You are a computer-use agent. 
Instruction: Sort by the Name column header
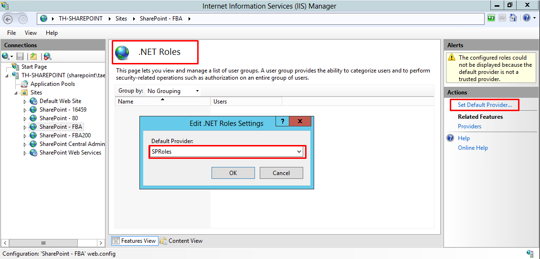pyautogui.click(x=162, y=102)
